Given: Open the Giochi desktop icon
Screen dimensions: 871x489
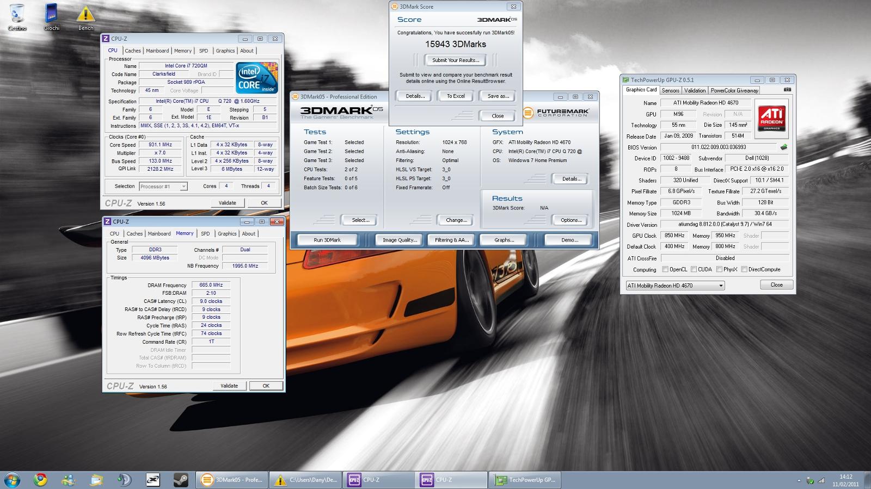Looking at the screenshot, I should (x=52, y=16).
